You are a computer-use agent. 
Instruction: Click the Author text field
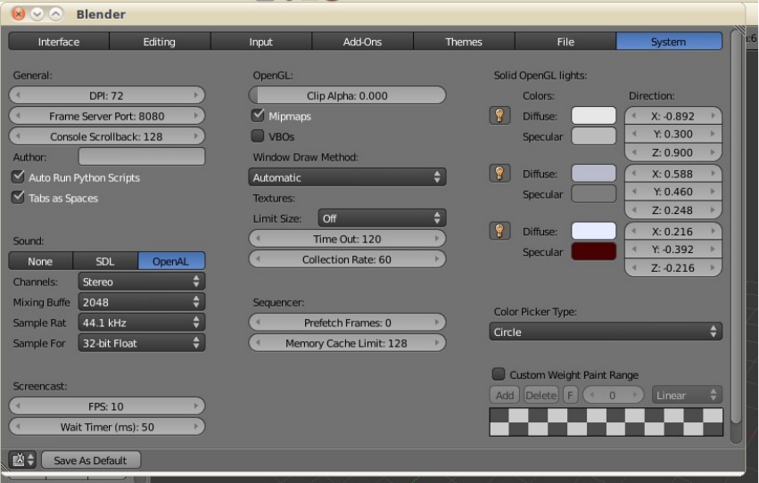(141, 157)
